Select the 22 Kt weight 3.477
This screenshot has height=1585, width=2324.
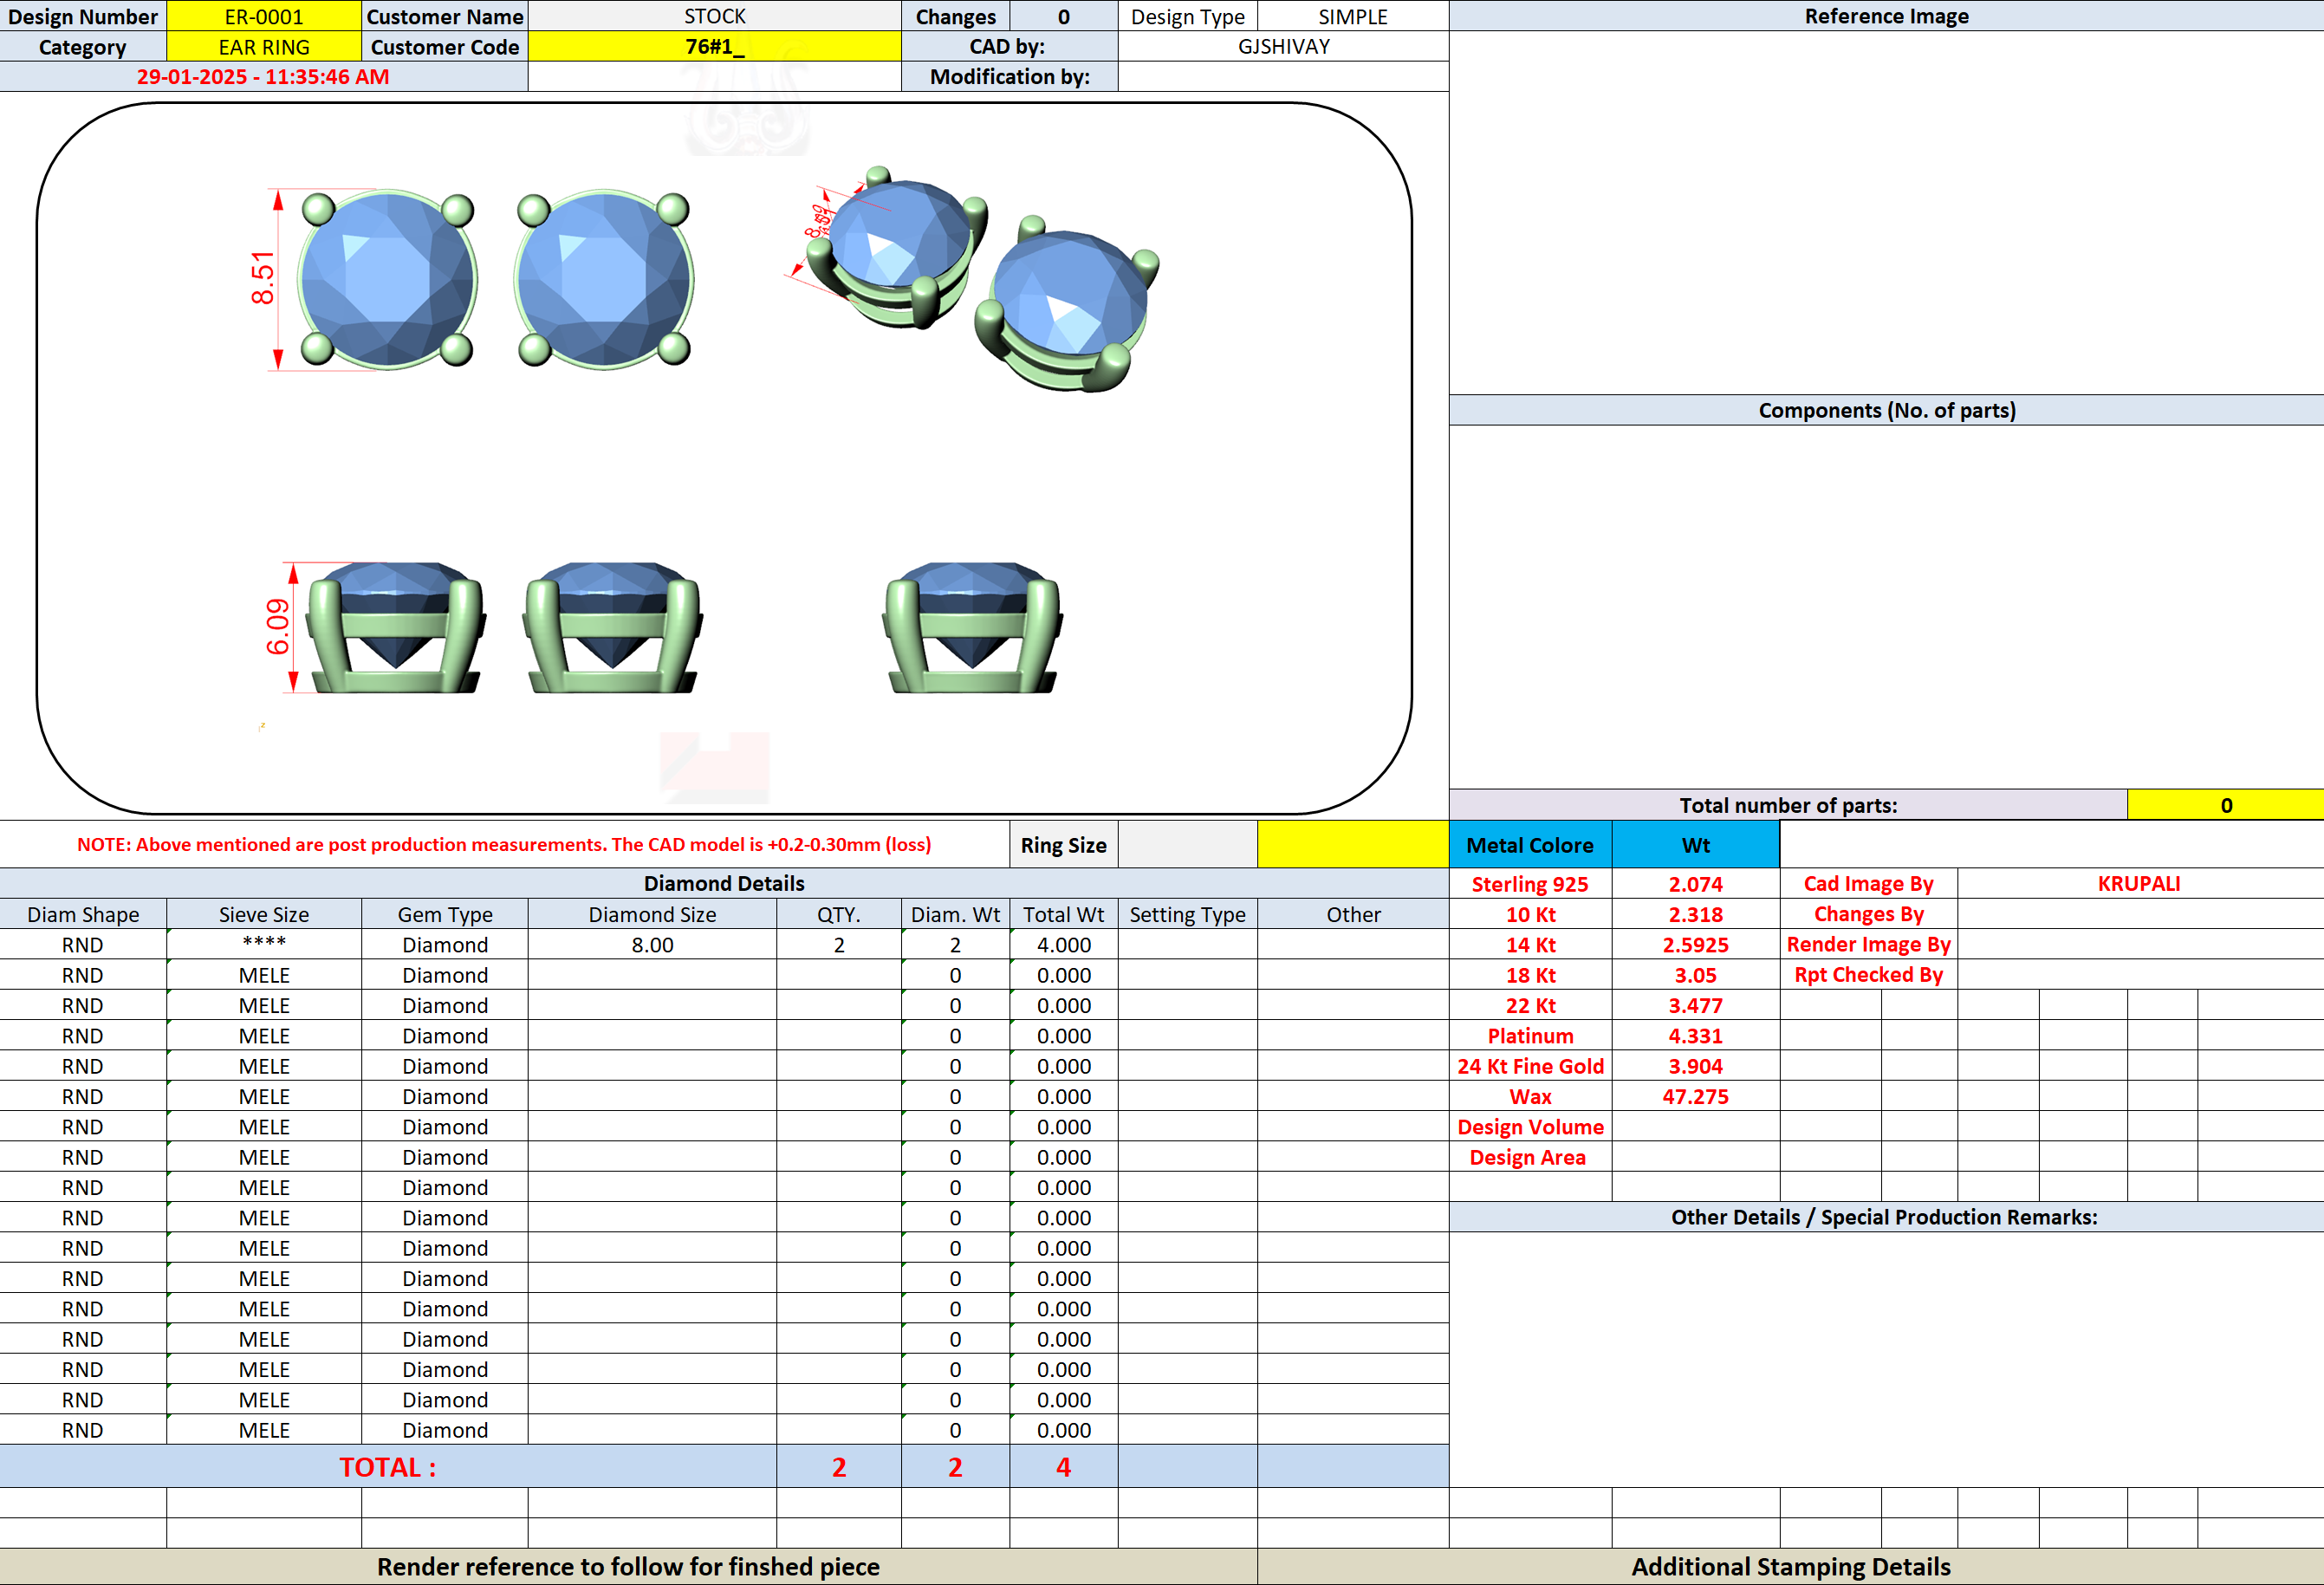pos(1695,1005)
